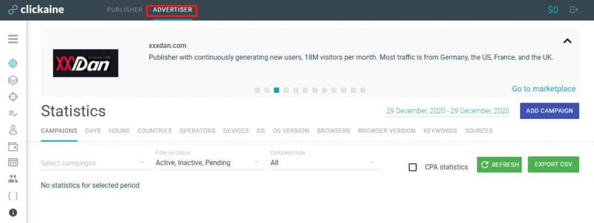This screenshot has width=594, height=223.
Task: Open the curly braces API icon
Action: point(13,195)
